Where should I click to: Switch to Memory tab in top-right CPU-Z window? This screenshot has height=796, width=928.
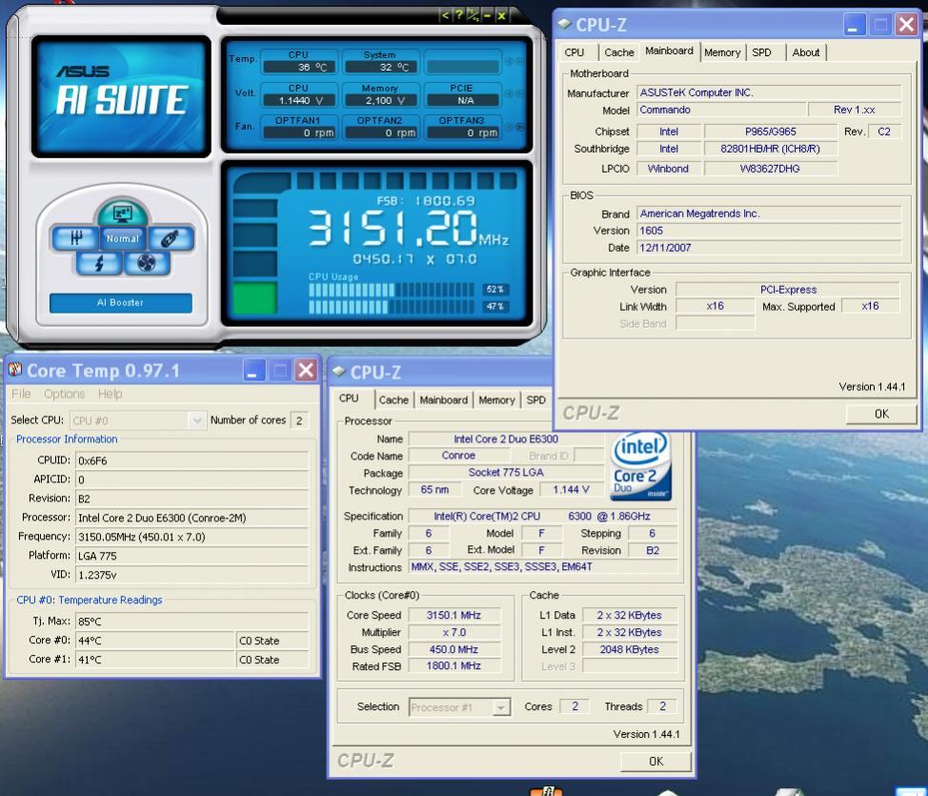click(722, 52)
